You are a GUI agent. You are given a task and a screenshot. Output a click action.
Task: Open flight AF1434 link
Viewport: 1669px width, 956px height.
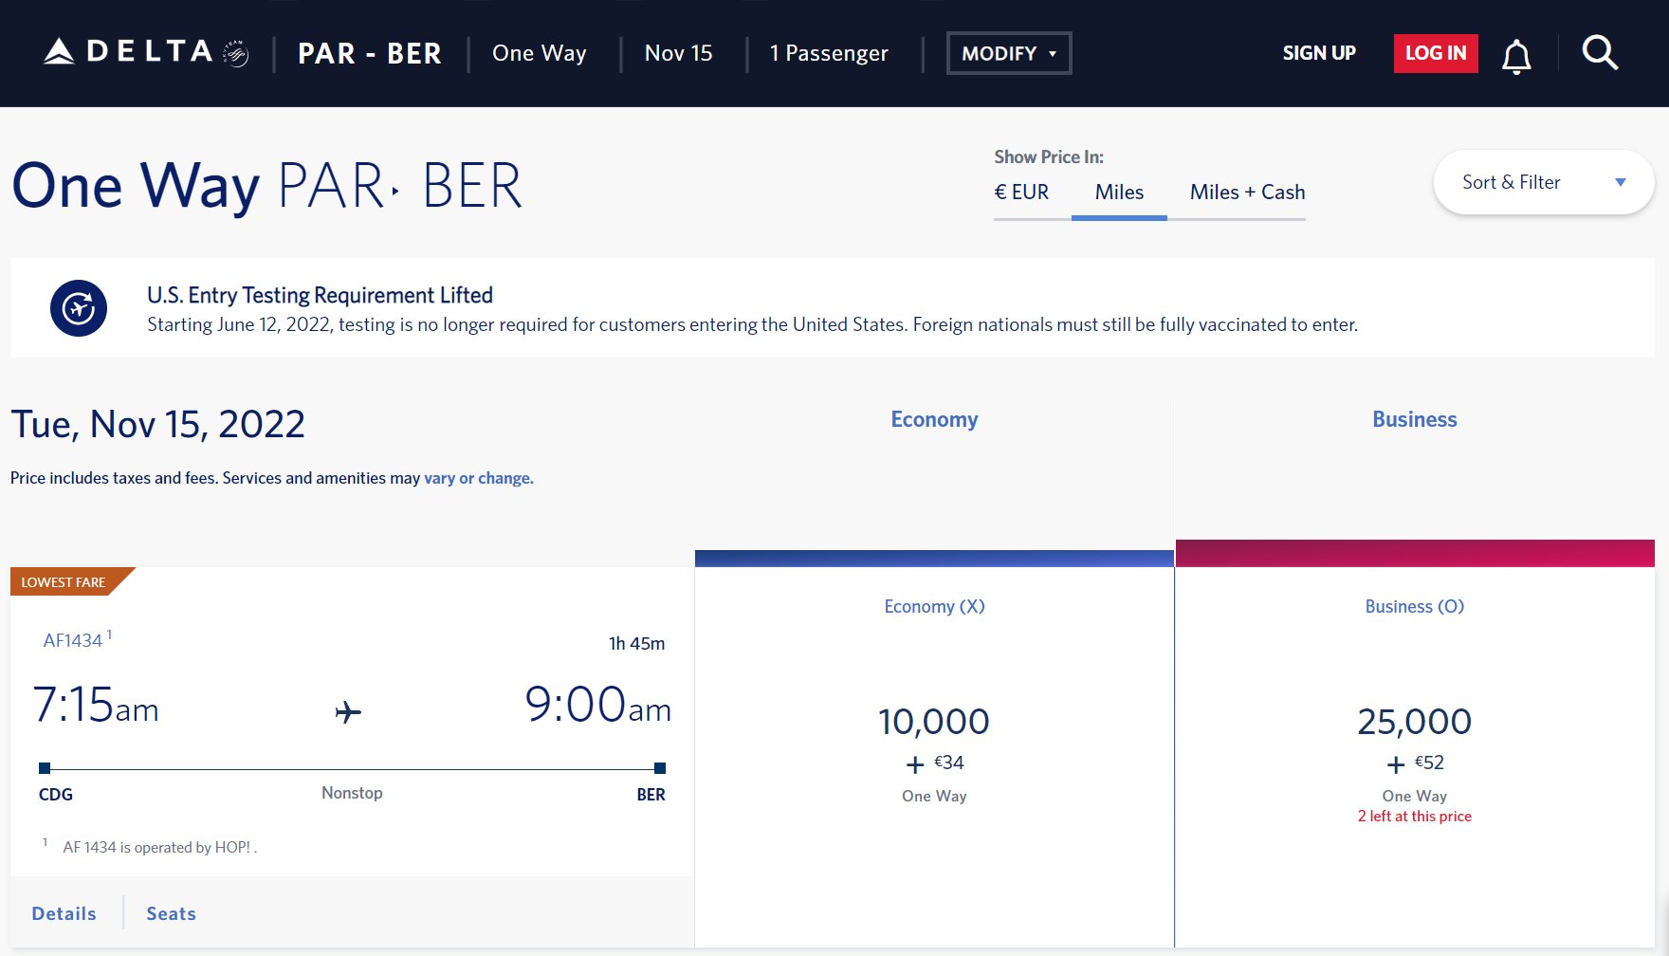click(73, 640)
